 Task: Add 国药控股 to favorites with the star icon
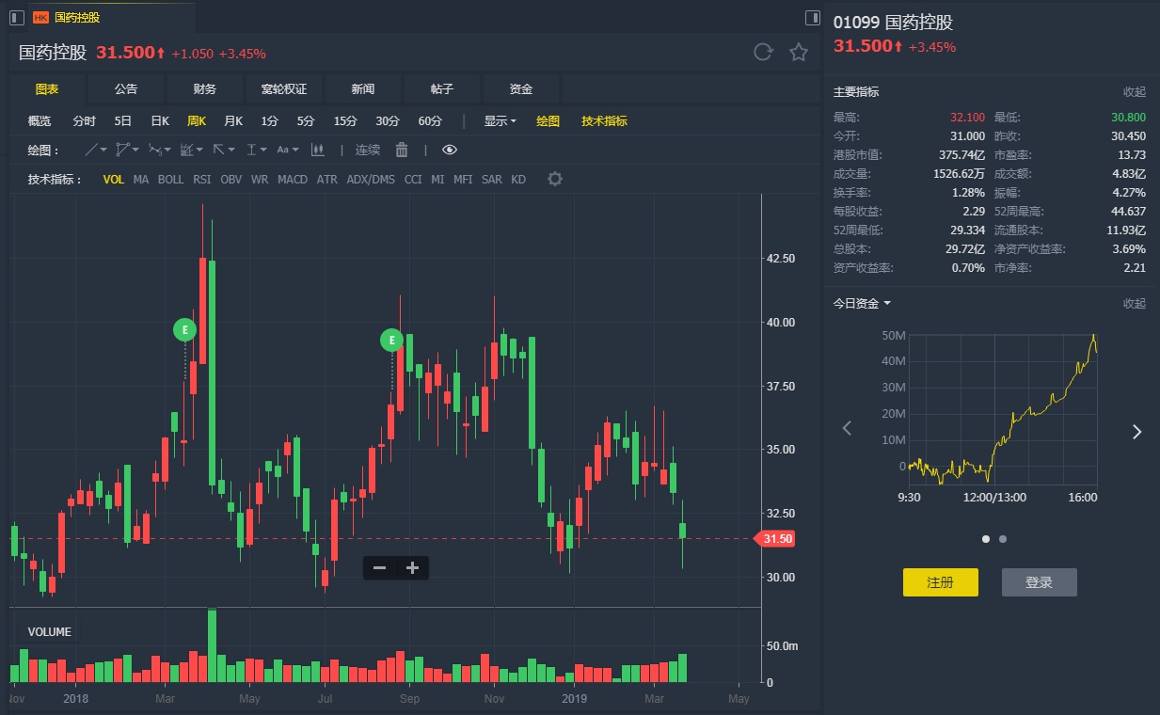[799, 53]
